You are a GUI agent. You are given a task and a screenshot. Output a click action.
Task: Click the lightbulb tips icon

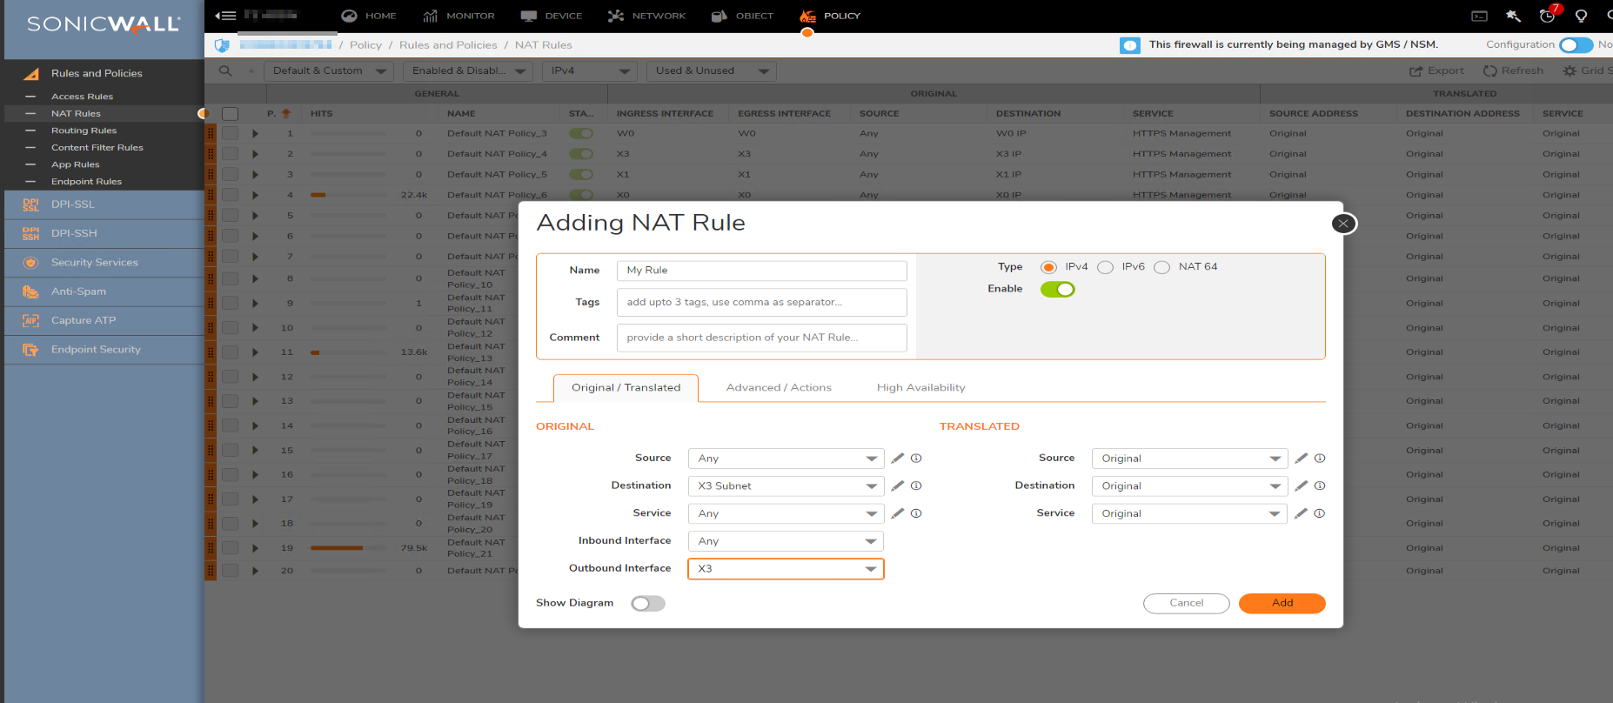pyautogui.click(x=1581, y=16)
